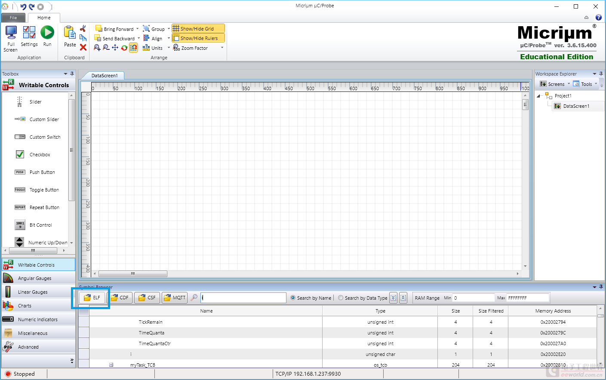Open the Send Backward dropdown arrow
Viewport: 606px width, 380px height.
[138, 38]
